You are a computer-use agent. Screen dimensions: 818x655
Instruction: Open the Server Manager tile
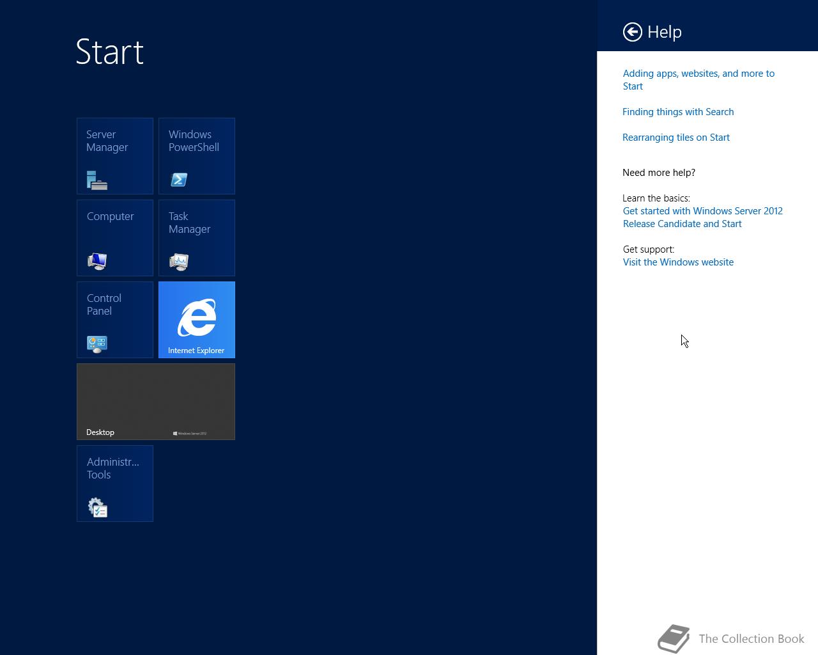coord(115,156)
